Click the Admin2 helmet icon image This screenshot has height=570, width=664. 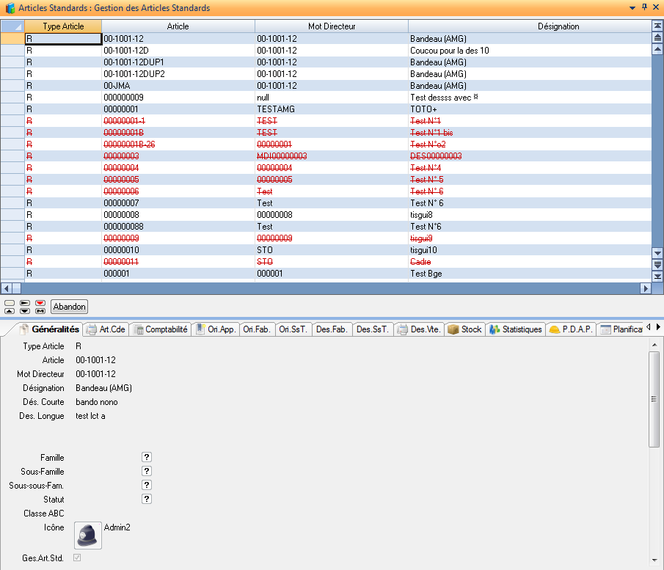88,536
